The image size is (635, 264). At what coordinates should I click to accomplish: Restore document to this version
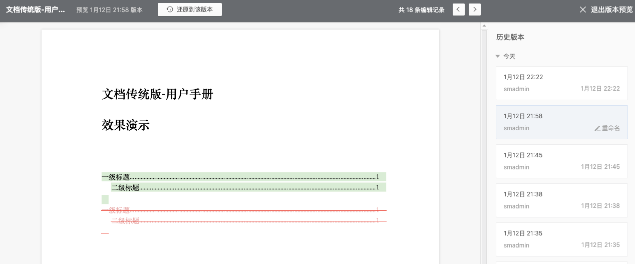coord(189,10)
